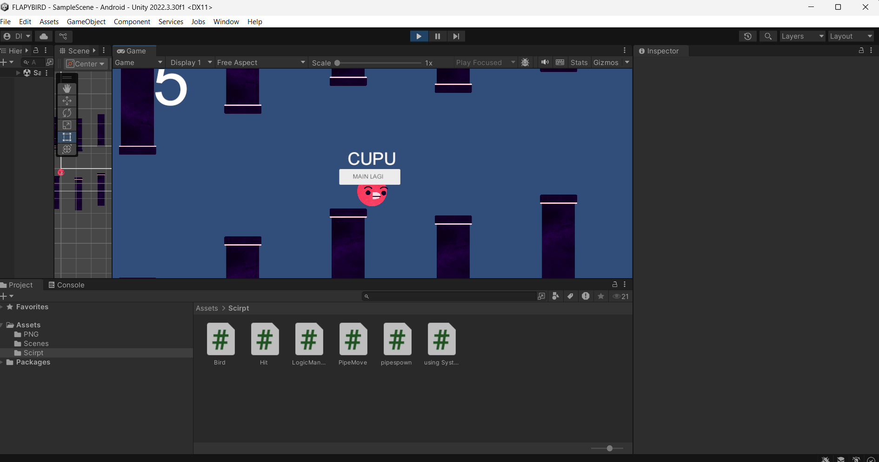Screen dimensions: 879x462
Task: Click the cloud services icon
Action: [x=44, y=36]
